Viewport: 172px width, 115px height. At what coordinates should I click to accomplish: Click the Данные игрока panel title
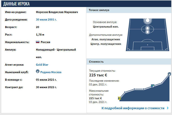pyautogui.click(x=16, y=4)
